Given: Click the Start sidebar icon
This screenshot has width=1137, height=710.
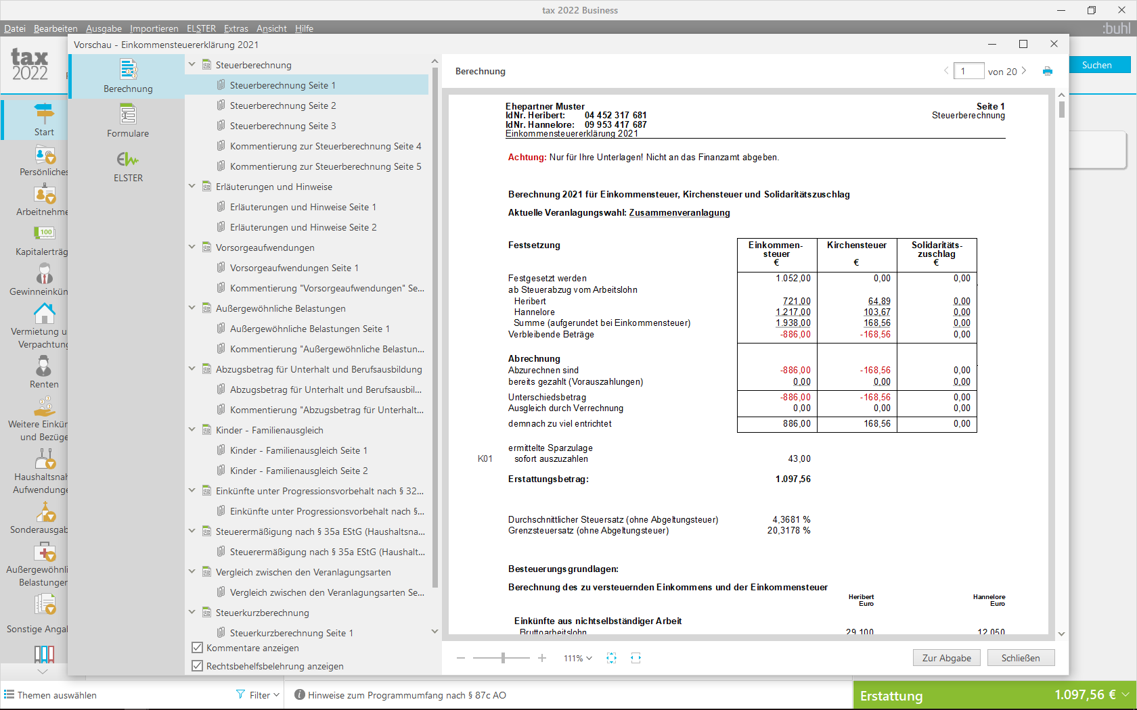Looking at the screenshot, I should coord(44,113).
